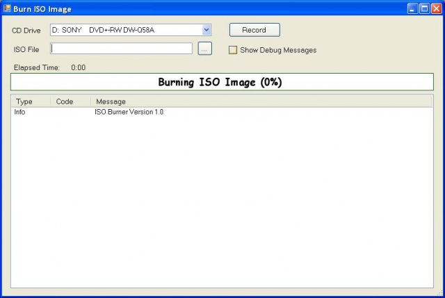445x298 pixels.
Task: Click the Burning ISO Image progress bar
Action: (222, 82)
